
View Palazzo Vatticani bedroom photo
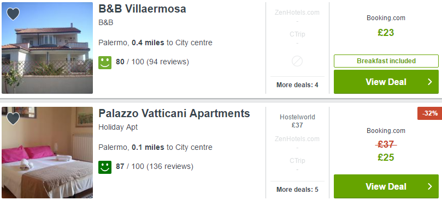point(47,153)
